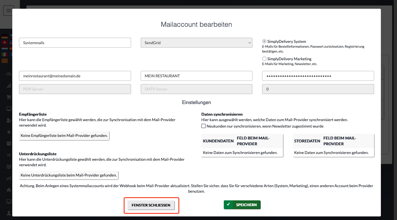
Task: Select SimplyDelivery Marketing radio option
Action: [x=264, y=59]
